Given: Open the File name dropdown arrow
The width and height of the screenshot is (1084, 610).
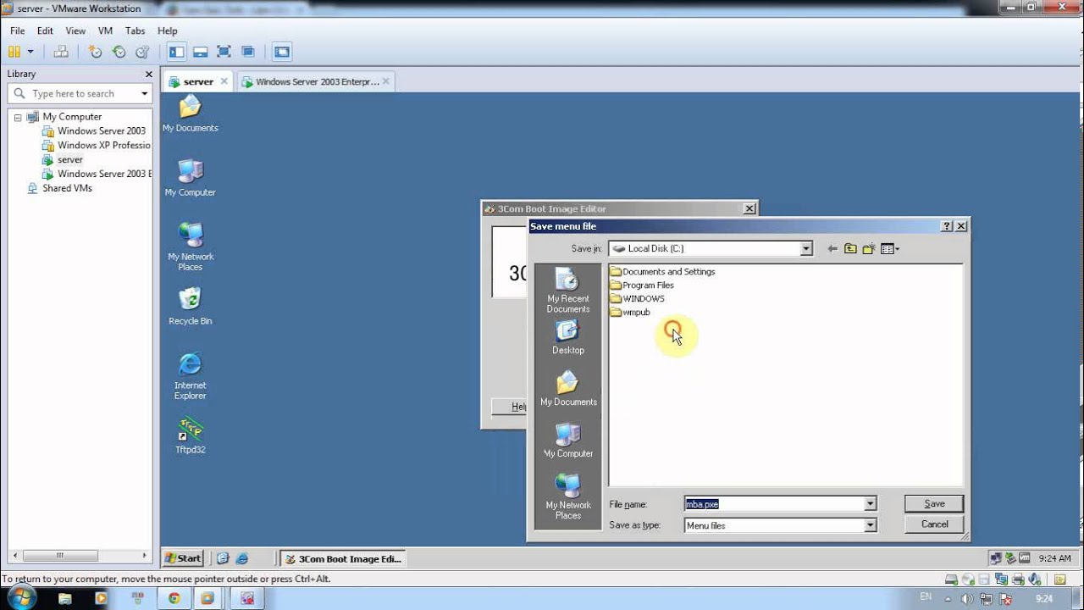Looking at the screenshot, I should point(870,504).
